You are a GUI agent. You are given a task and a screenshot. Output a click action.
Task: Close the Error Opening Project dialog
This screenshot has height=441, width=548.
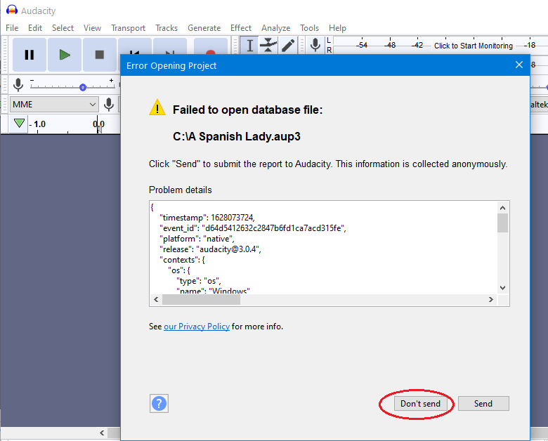519,65
